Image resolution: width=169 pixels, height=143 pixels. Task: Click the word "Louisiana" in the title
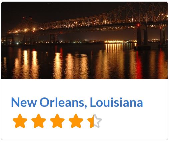116,102
